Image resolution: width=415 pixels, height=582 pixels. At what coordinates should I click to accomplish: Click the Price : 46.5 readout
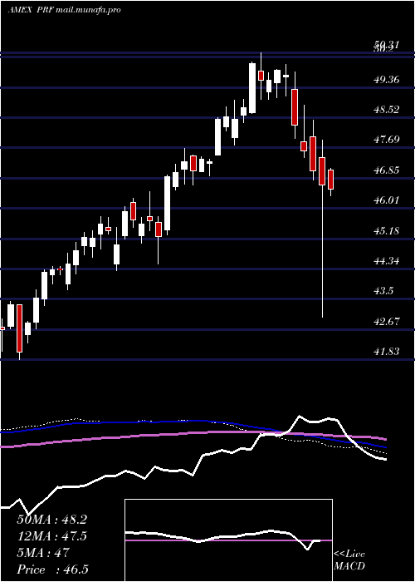52,570
